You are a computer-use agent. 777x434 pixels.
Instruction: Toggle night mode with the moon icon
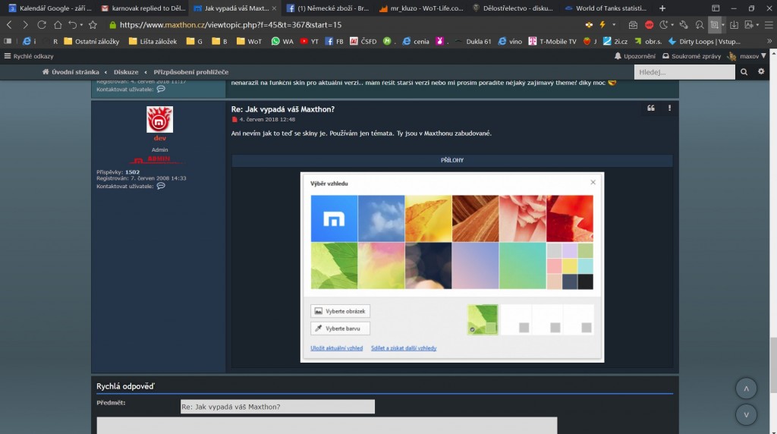[664, 25]
